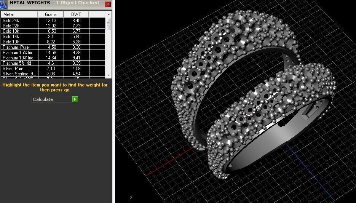
Task: Click the 5,28 DWT value
Action: click(76, 42)
